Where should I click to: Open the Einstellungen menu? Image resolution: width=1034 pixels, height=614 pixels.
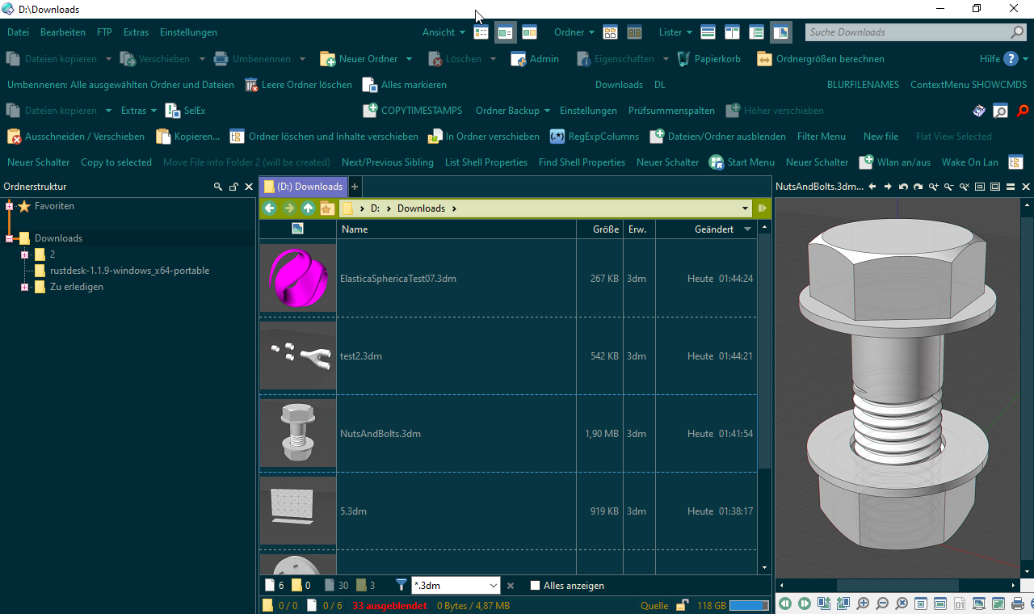click(x=188, y=32)
